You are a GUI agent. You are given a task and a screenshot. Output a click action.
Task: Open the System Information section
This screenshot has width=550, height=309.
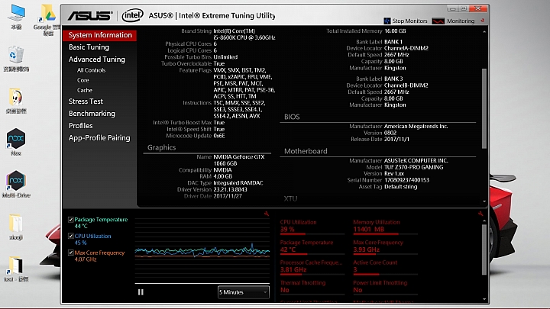pos(99,35)
